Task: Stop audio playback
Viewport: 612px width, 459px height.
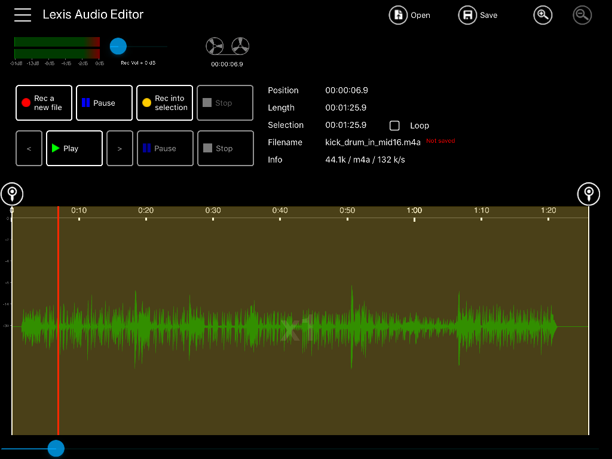Action: click(x=225, y=148)
